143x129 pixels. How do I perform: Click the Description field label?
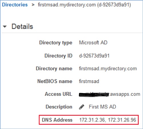coord(59,107)
